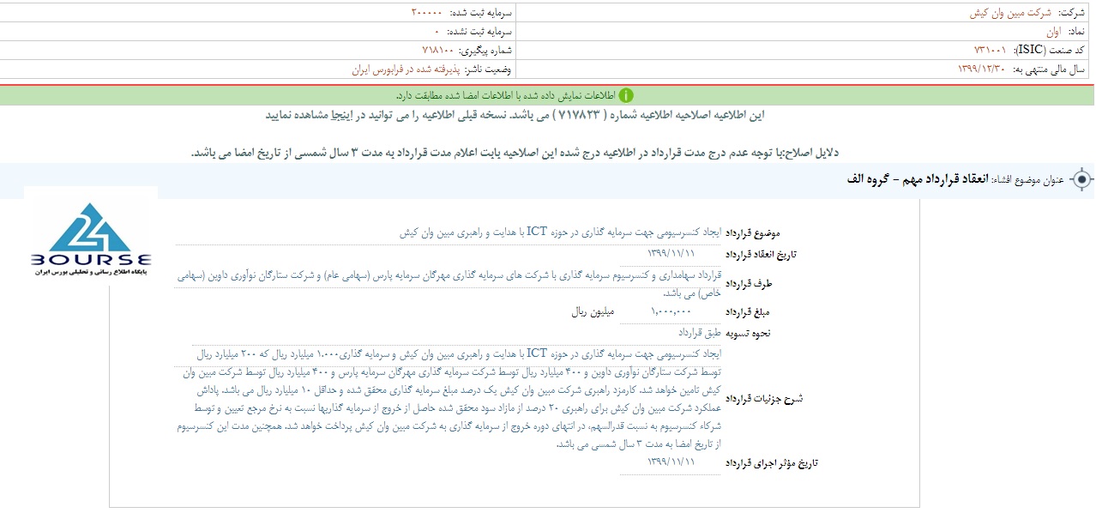Image resolution: width=1096 pixels, height=531 pixels.
Task: Click the unit label میلیون ریال
Action: 592,312
